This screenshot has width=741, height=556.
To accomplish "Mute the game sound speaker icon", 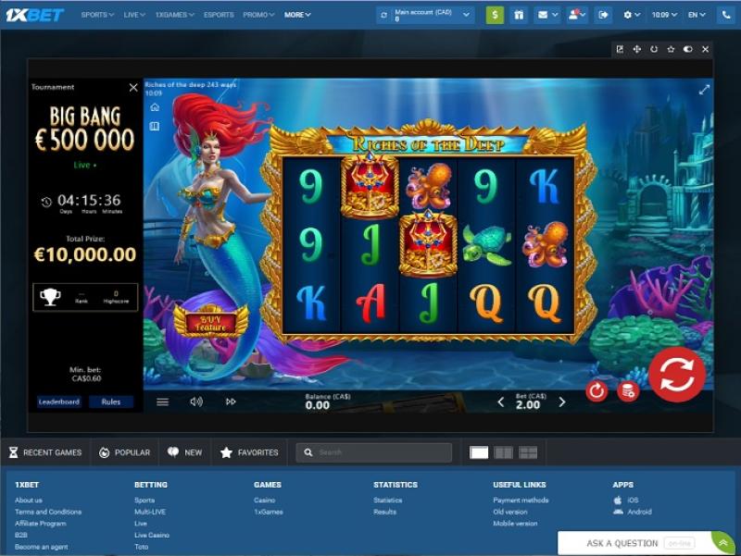I will (196, 402).
